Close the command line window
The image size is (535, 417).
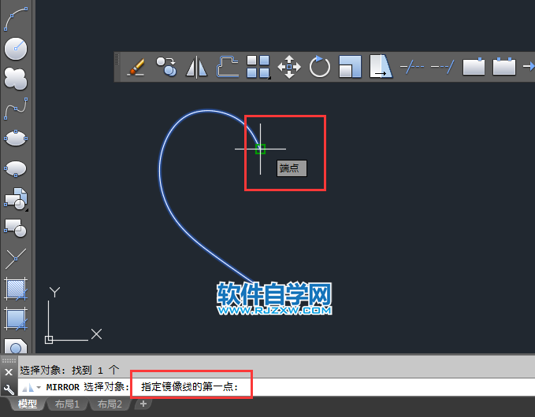click(x=9, y=372)
